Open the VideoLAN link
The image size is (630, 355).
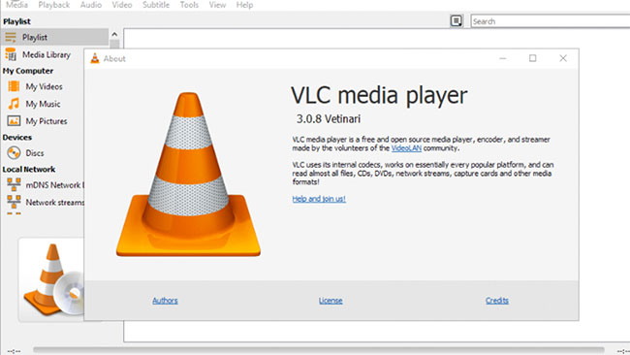tap(406, 148)
